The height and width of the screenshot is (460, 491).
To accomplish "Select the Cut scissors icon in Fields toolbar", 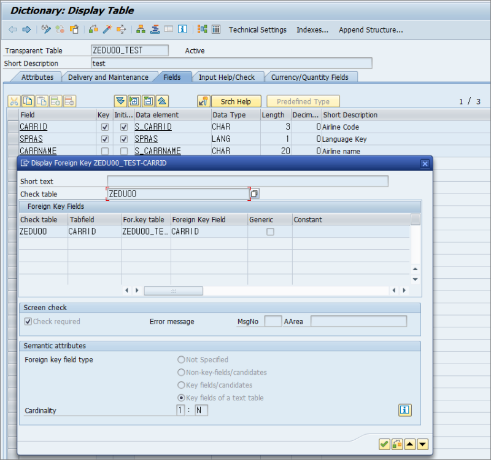I will [x=14, y=101].
